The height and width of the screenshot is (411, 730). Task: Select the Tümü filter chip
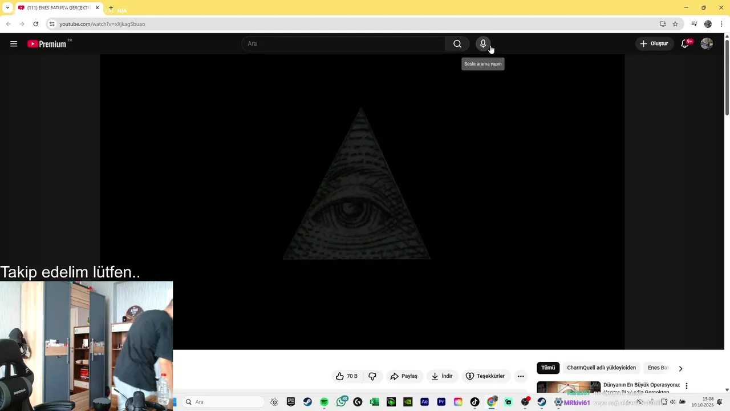(x=548, y=368)
